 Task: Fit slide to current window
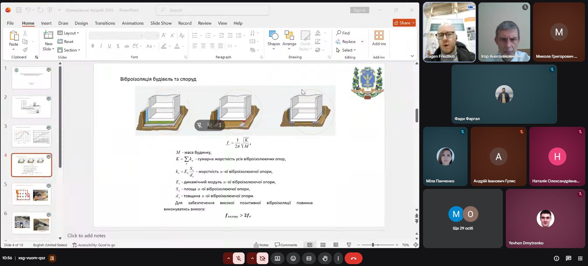coord(416,245)
